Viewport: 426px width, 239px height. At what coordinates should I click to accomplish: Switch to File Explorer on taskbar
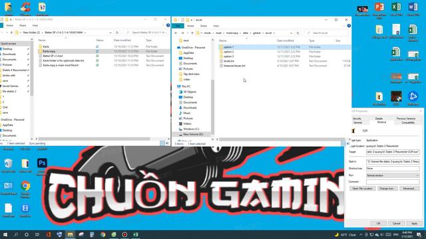pos(70,234)
